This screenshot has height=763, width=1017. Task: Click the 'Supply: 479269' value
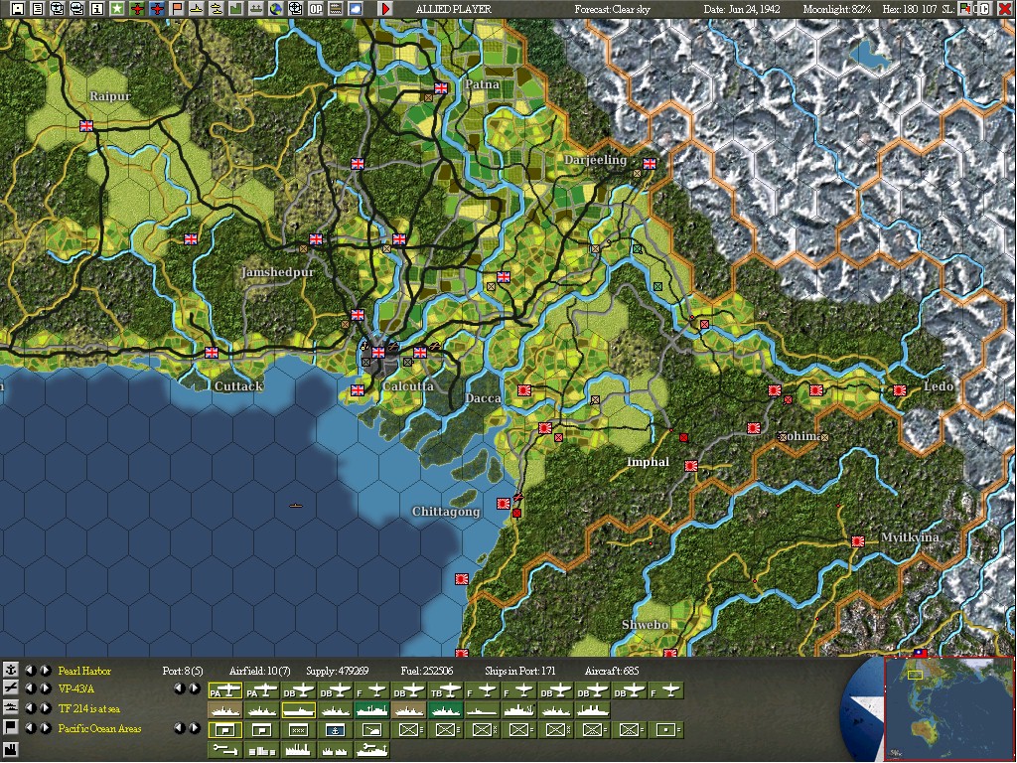[x=337, y=671]
